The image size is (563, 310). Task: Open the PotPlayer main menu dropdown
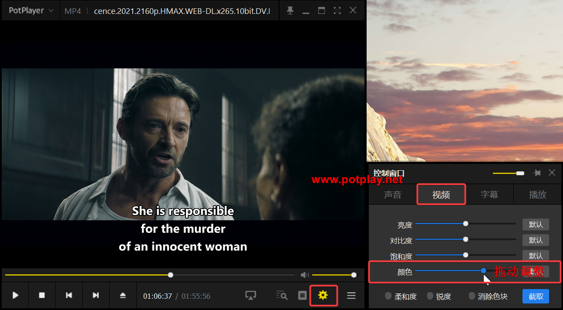point(31,10)
